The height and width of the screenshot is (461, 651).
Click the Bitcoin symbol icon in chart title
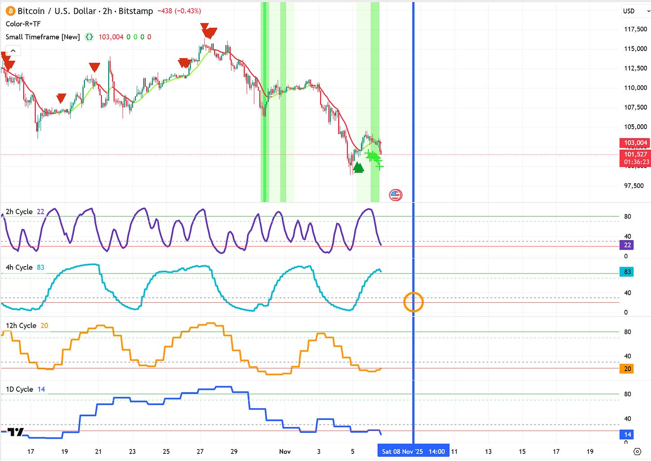click(x=10, y=11)
